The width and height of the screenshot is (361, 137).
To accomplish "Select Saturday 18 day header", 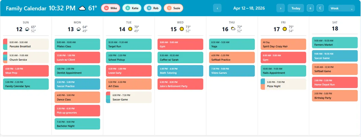I will [335, 26].
